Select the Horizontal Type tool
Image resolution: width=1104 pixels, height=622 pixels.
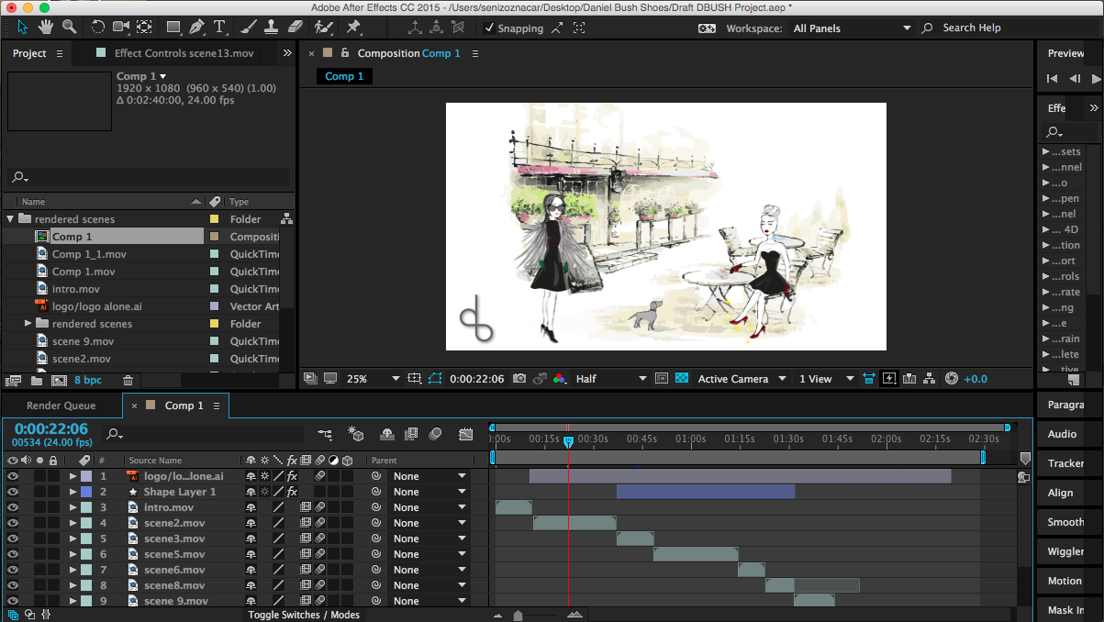219,27
